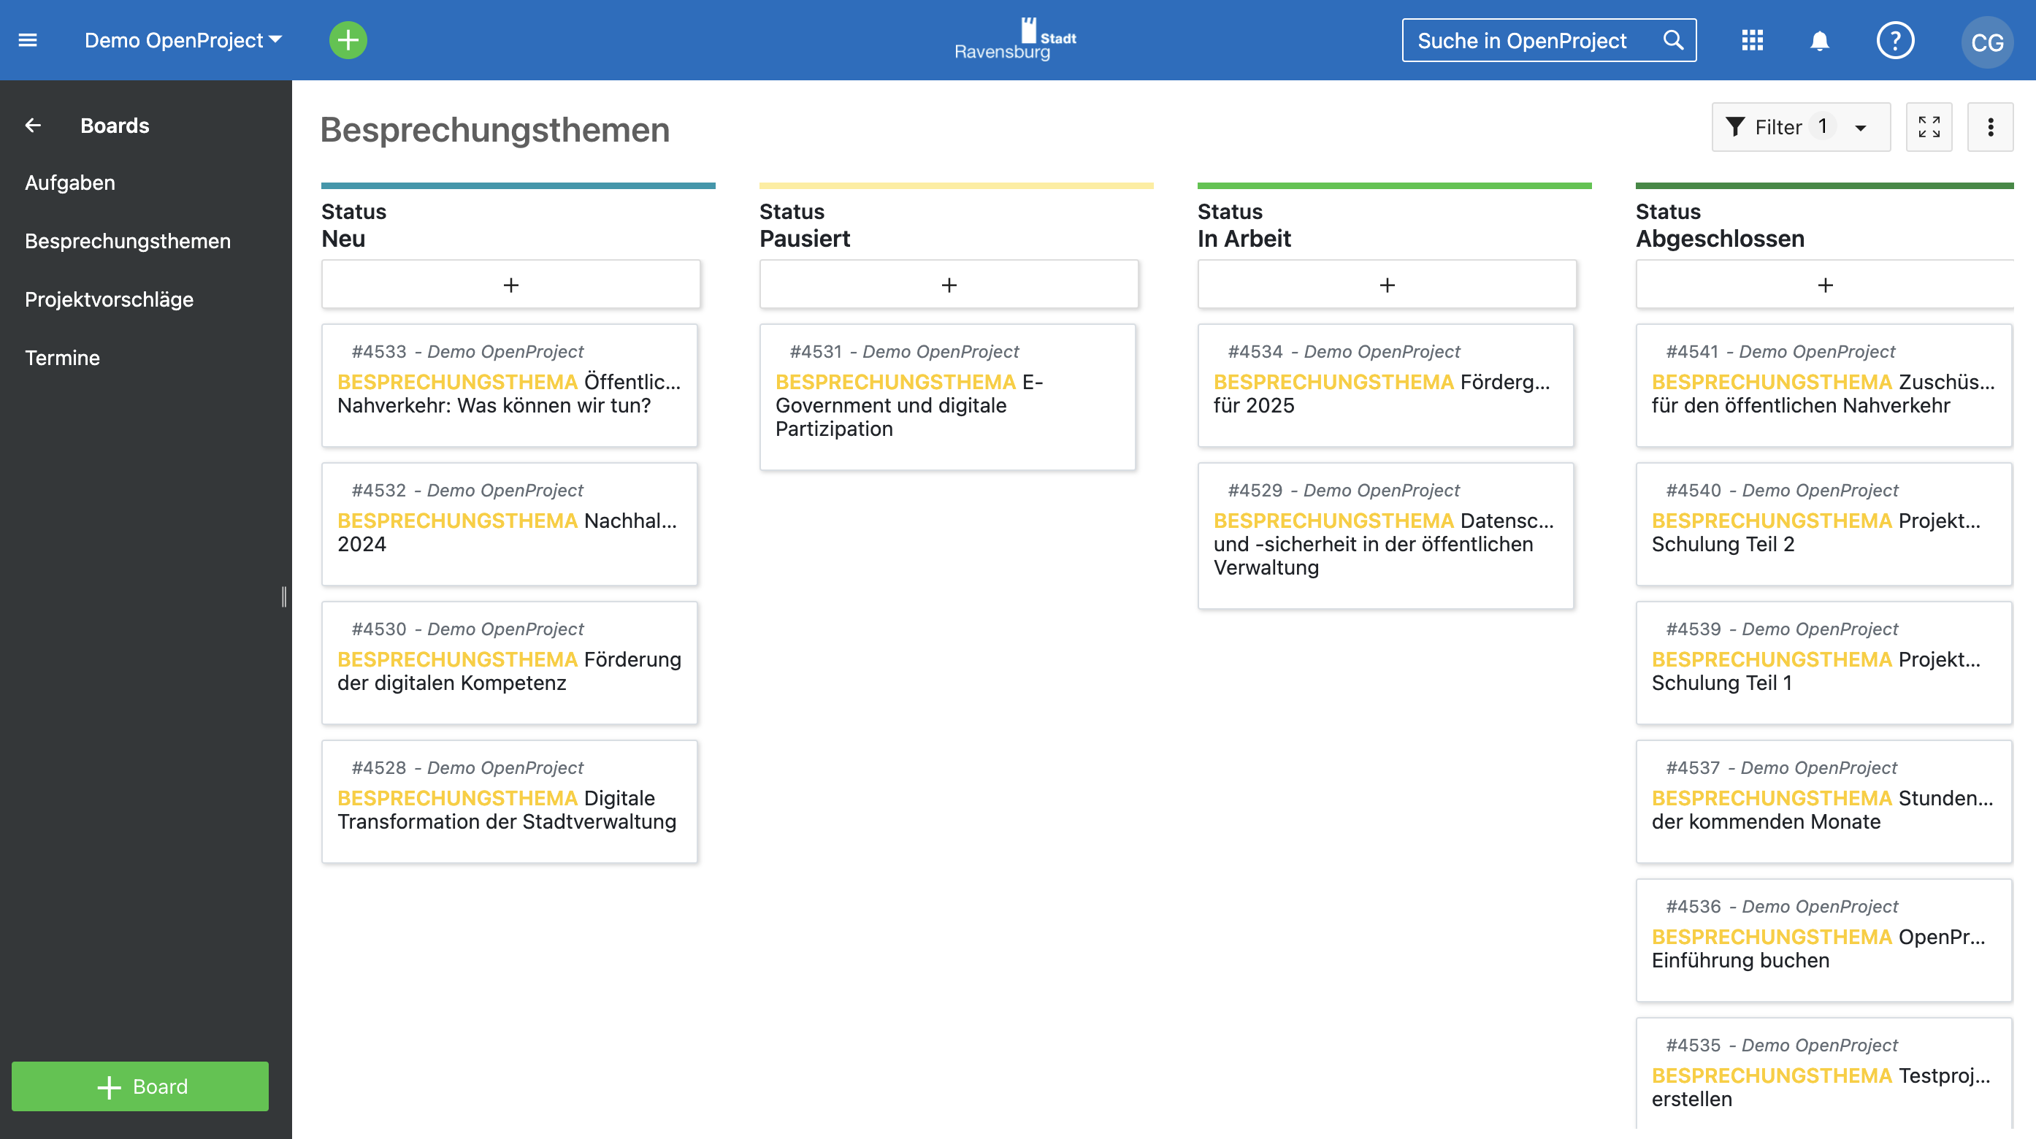The height and width of the screenshot is (1139, 2036).
Task: Click the three-dot kebab menu icon
Action: pos(1991,127)
